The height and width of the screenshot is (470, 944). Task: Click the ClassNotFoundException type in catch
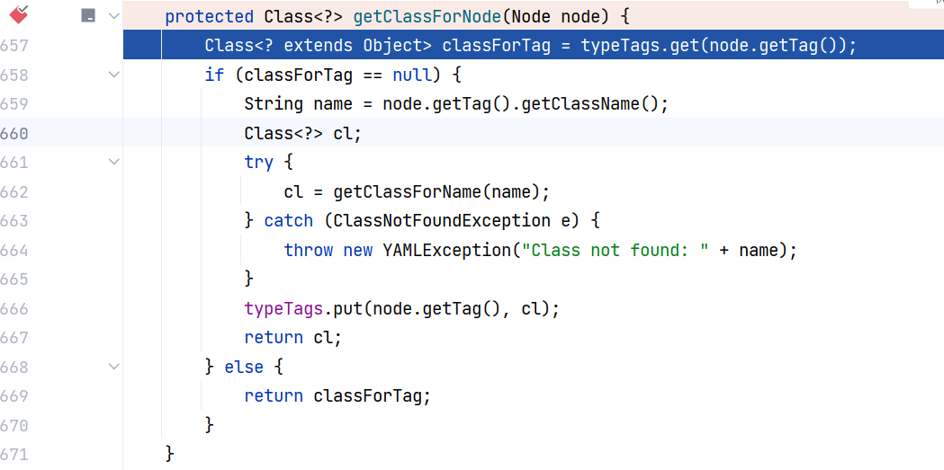[442, 220]
